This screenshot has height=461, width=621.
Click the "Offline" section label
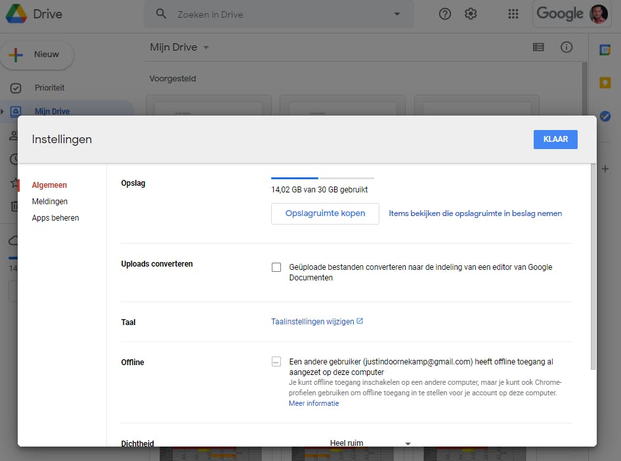click(133, 362)
